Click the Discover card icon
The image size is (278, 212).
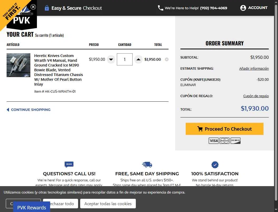tap(236, 141)
